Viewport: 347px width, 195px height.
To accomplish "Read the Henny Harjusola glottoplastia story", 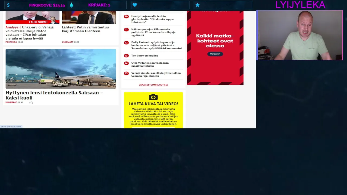I will pyautogui.click(x=153, y=19).
